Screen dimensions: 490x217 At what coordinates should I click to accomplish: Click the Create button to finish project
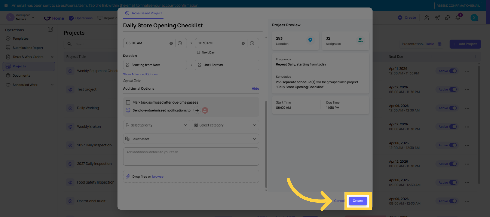coord(358,201)
